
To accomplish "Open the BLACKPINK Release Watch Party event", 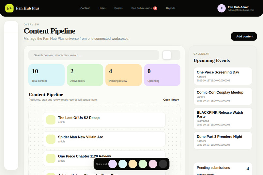I will click(x=223, y=118).
